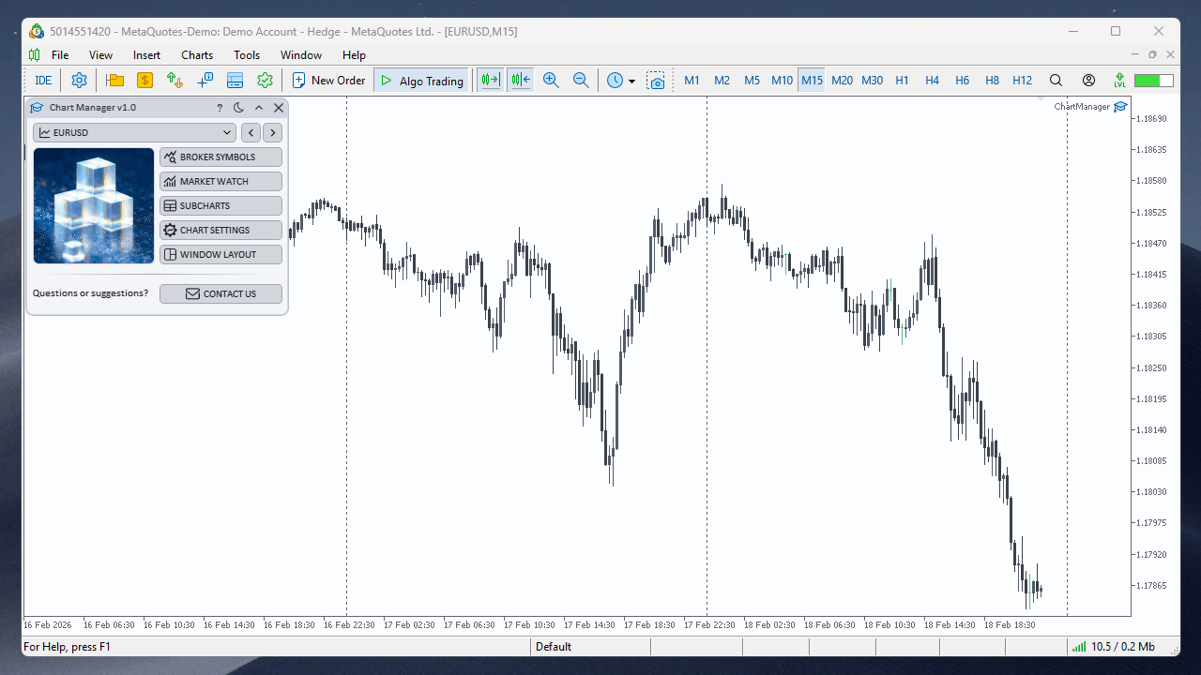Toggle Algo Trading on

click(x=421, y=80)
